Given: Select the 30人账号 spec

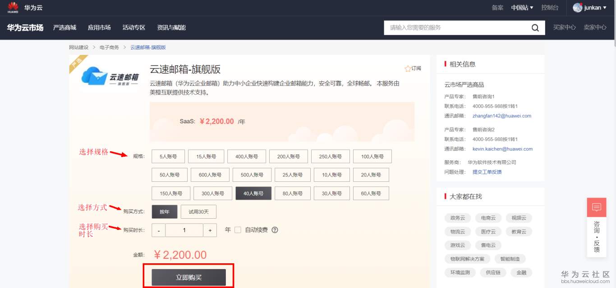Looking at the screenshot, I should tap(332, 193).
